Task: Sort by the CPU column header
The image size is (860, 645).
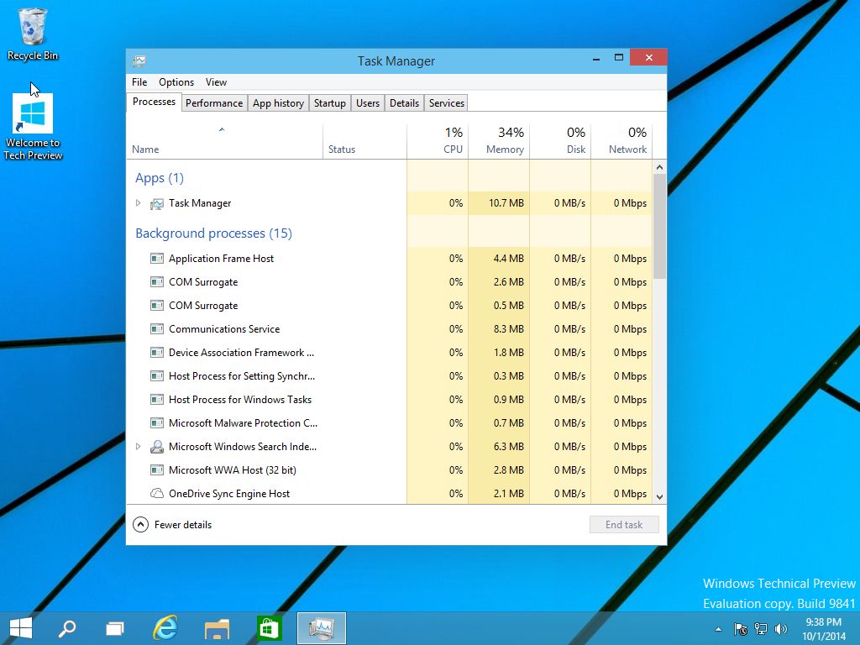Action: click(x=438, y=141)
